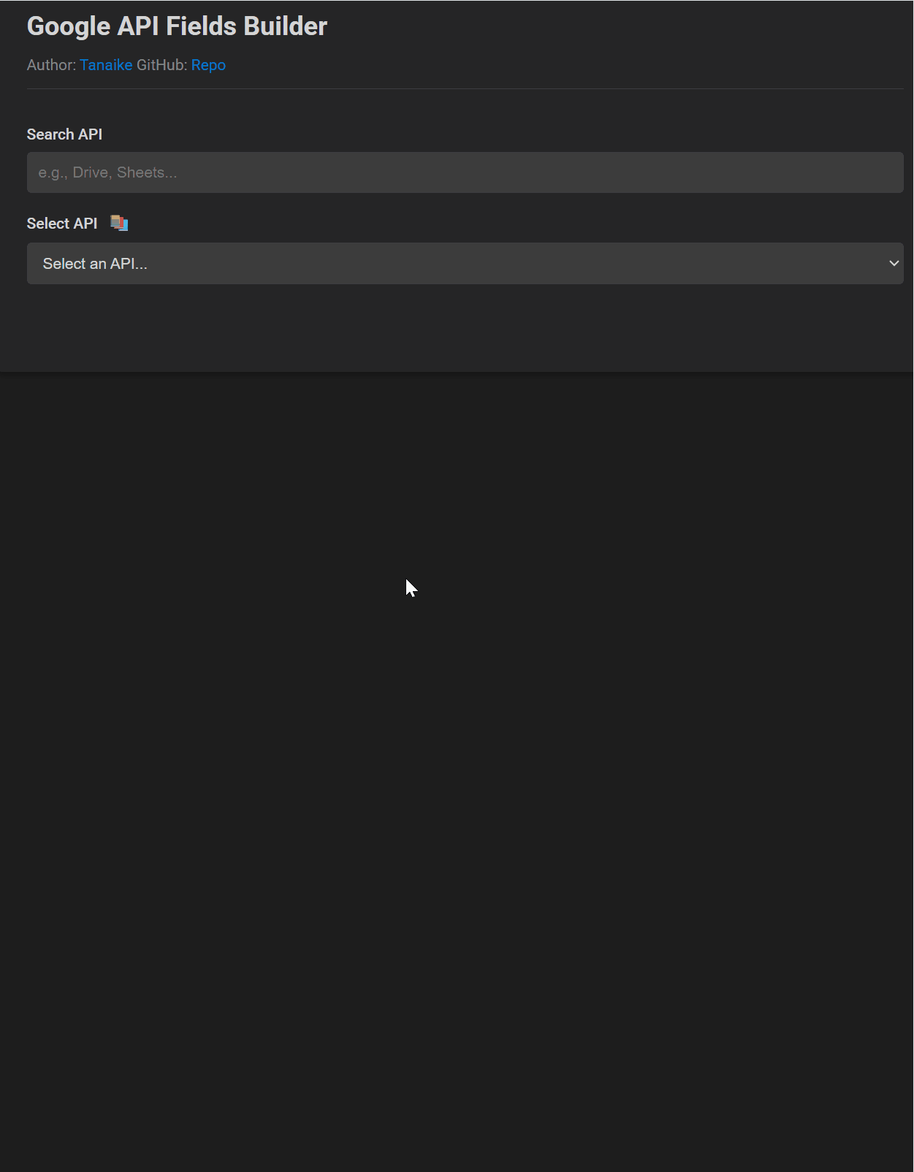Click the middle of the API select box
The width and height of the screenshot is (914, 1172).
tap(465, 263)
